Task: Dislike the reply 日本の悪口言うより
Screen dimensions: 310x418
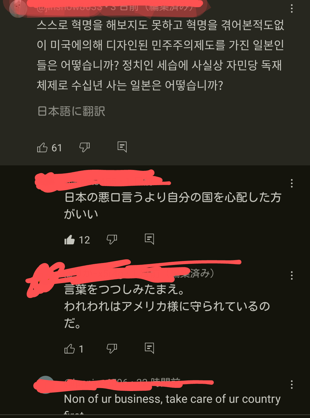Action: (112, 239)
